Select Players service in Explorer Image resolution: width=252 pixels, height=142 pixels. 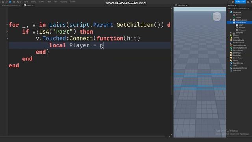[x=236, y=35]
